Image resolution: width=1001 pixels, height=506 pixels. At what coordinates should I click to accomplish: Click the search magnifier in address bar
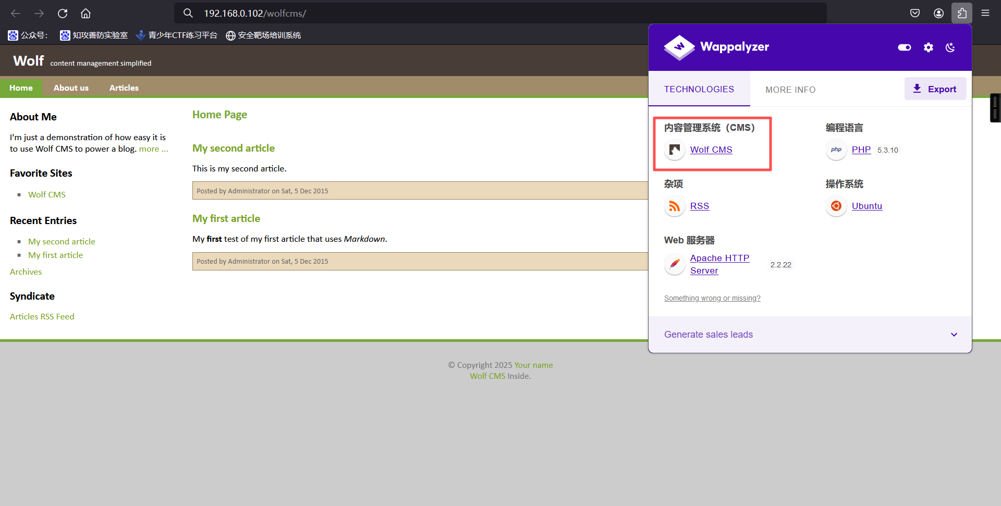point(188,13)
